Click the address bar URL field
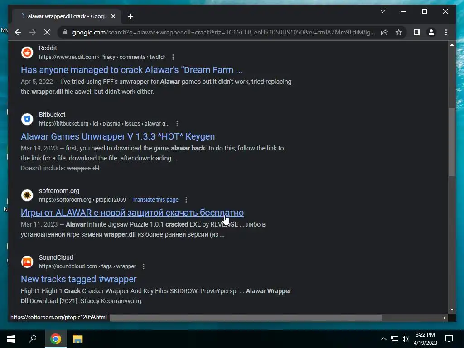Image resolution: width=464 pixels, height=348 pixels. pos(223,32)
